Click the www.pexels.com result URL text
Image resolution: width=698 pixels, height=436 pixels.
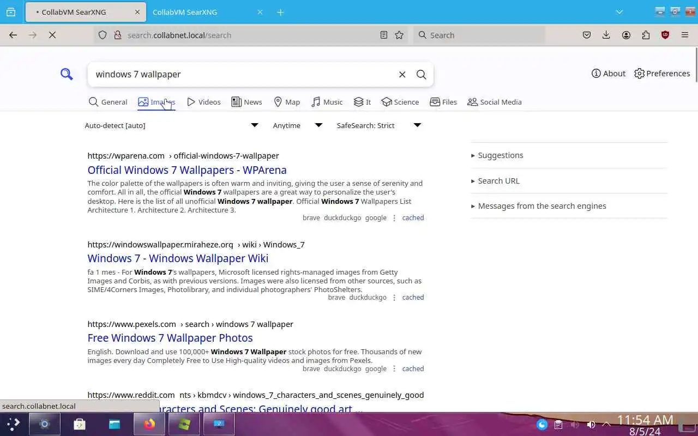coord(190,324)
